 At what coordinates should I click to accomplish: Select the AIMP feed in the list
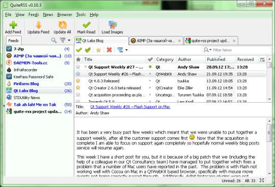point(39,56)
